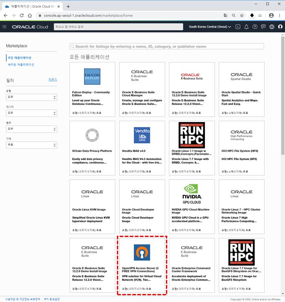Open NVIDIA GPU Cloud Machine Image title

pos(191,211)
